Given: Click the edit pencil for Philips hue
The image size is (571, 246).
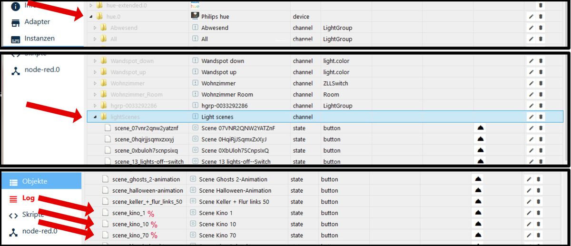Looking at the screenshot, I should [532, 17].
